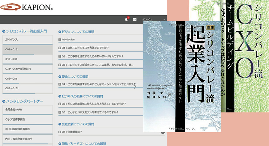
Task: Click the progress bar under Q65~Q84
Action: point(27,84)
